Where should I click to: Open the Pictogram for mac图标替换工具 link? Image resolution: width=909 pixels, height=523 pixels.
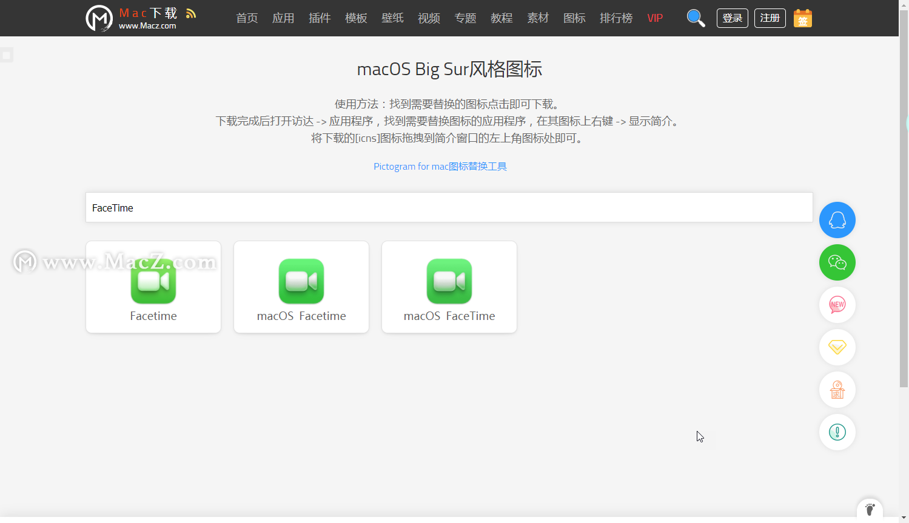440,166
